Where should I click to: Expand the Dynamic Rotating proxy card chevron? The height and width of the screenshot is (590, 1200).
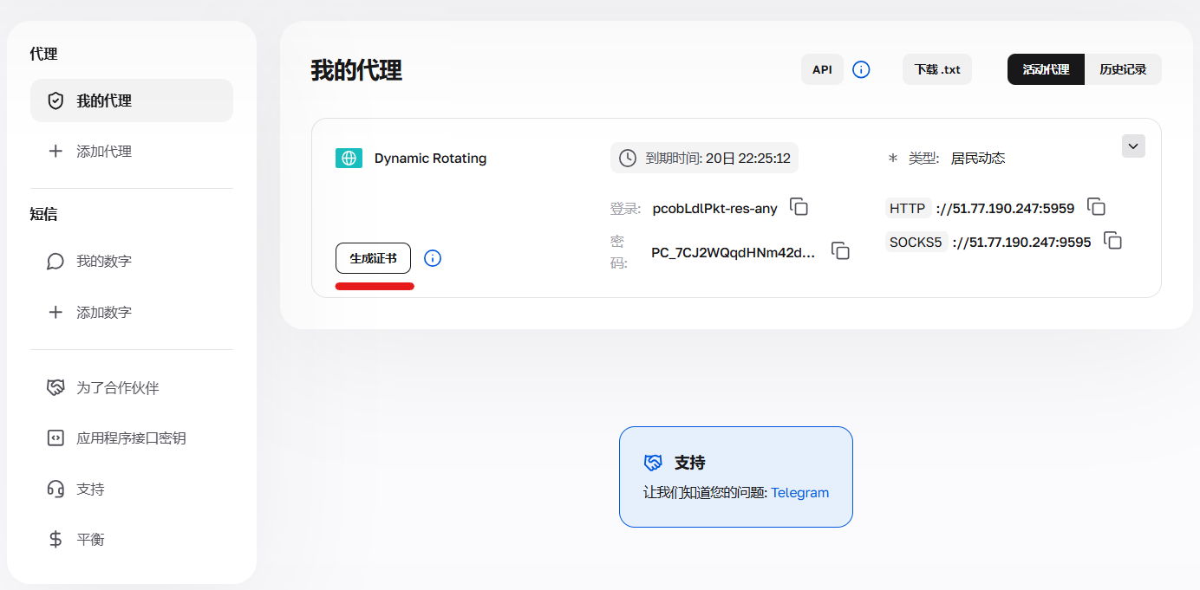click(x=1133, y=146)
